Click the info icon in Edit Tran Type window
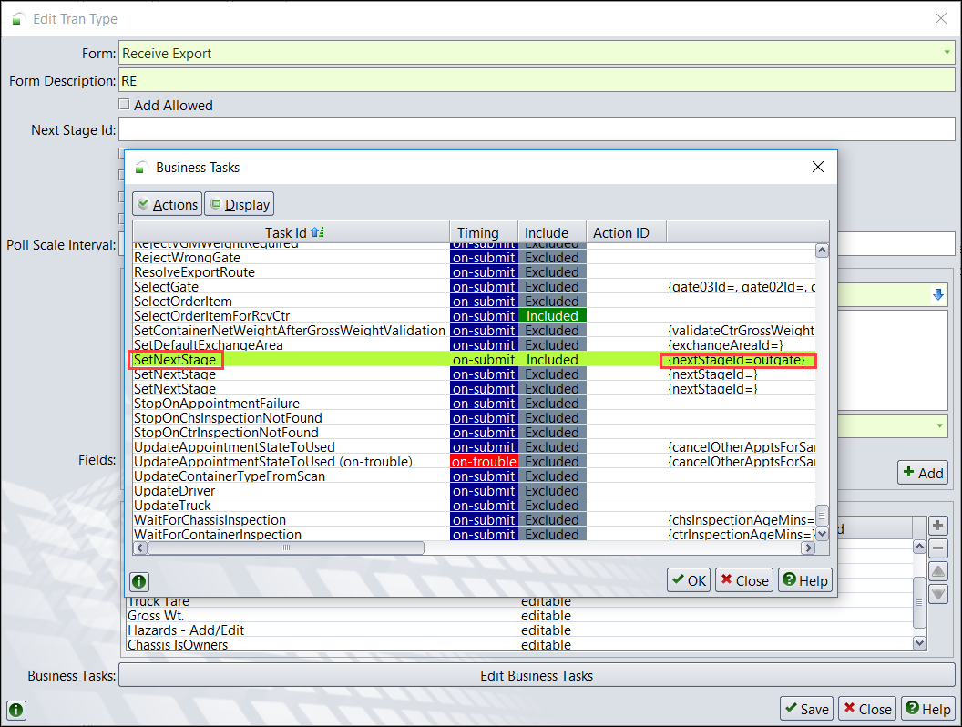Image resolution: width=962 pixels, height=727 pixels. pos(16,710)
